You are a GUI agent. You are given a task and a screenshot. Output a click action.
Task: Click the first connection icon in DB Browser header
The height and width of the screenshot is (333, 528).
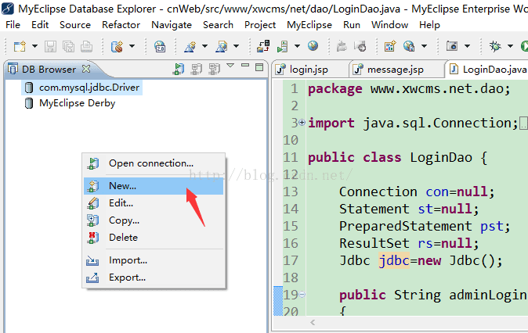[x=179, y=69]
